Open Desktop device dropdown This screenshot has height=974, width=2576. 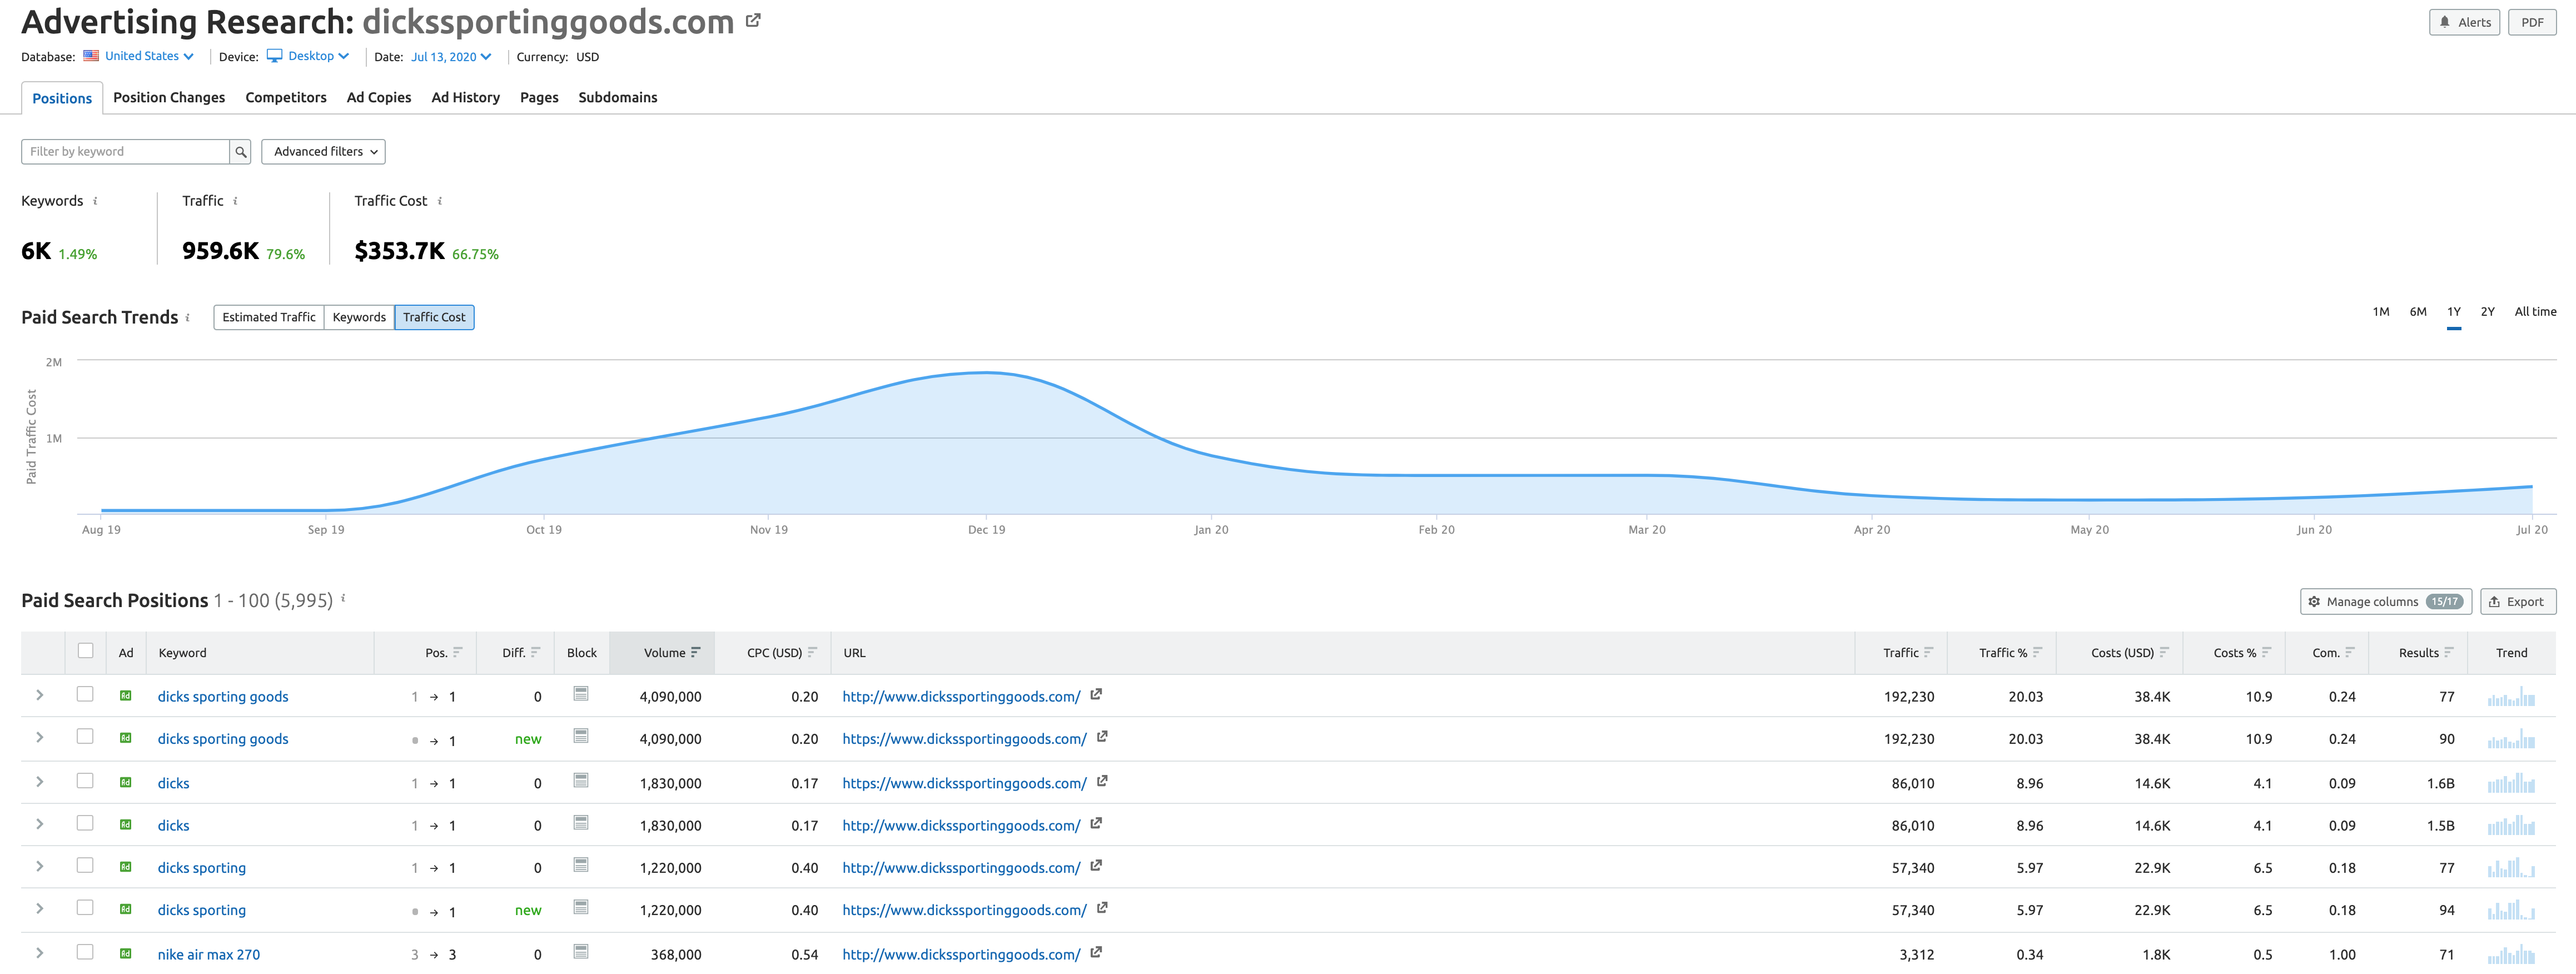[x=308, y=56]
